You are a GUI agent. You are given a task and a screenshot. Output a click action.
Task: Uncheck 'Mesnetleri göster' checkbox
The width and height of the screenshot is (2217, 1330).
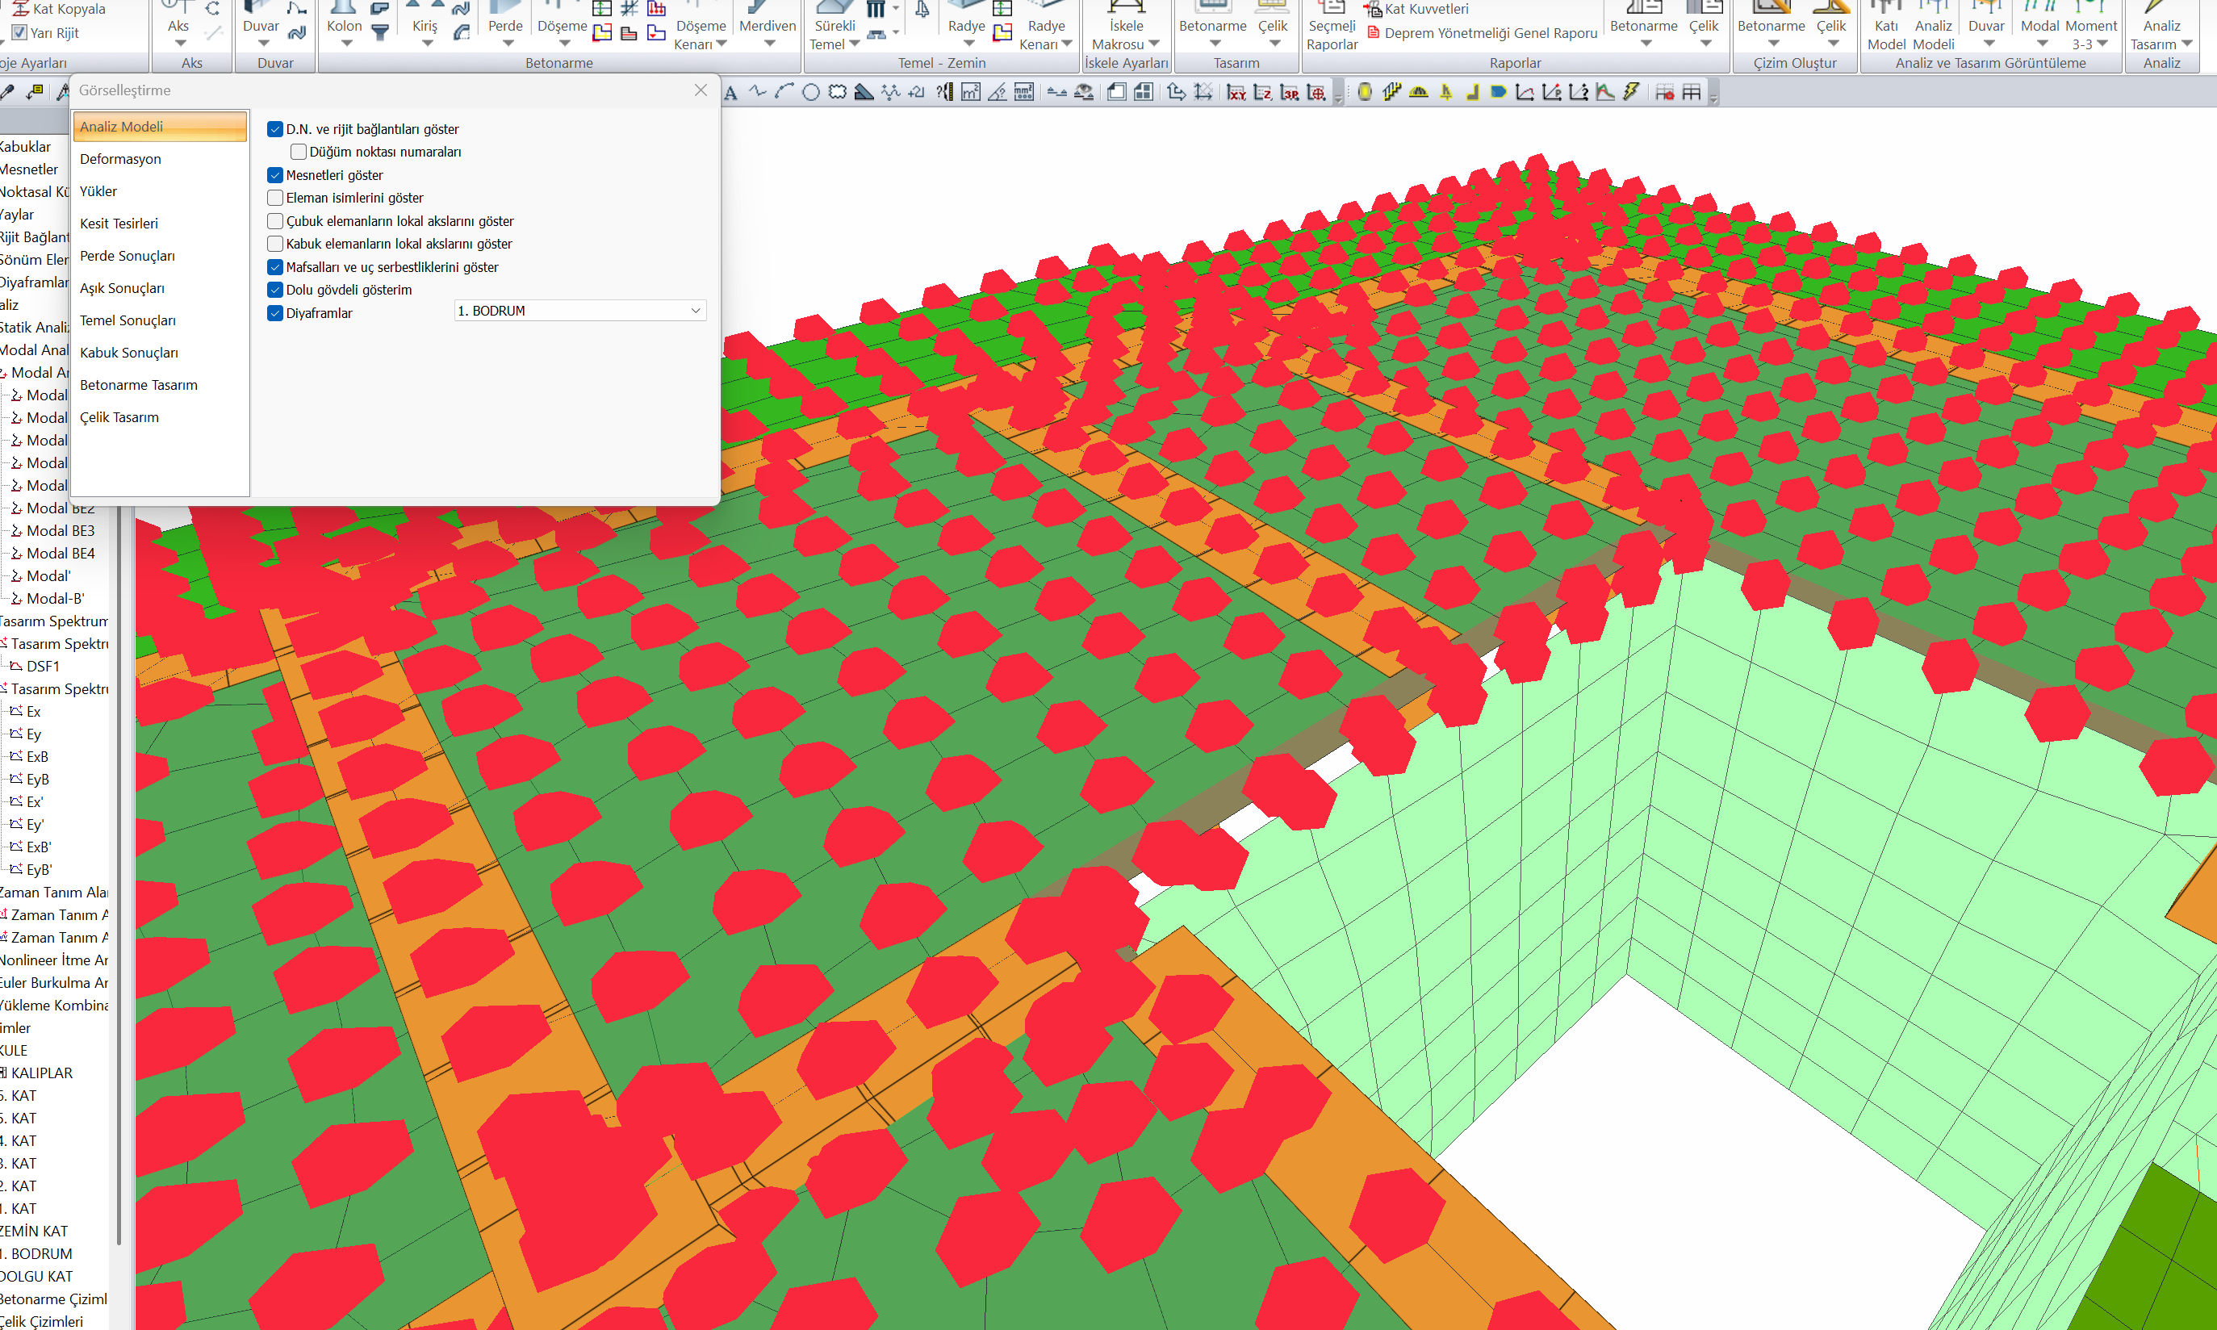(x=275, y=175)
